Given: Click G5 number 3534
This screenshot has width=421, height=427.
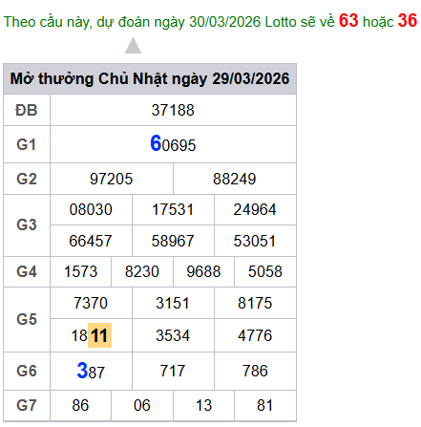Looking at the screenshot, I should click(173, 335).
